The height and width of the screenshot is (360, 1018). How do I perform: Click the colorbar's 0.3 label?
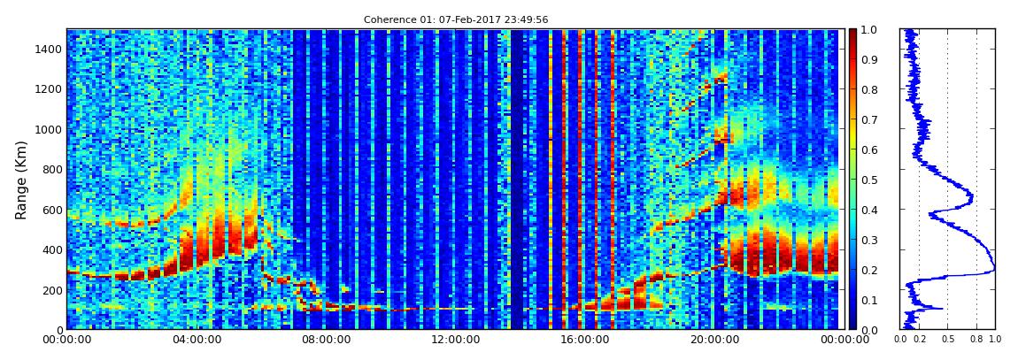pos(868,240)
